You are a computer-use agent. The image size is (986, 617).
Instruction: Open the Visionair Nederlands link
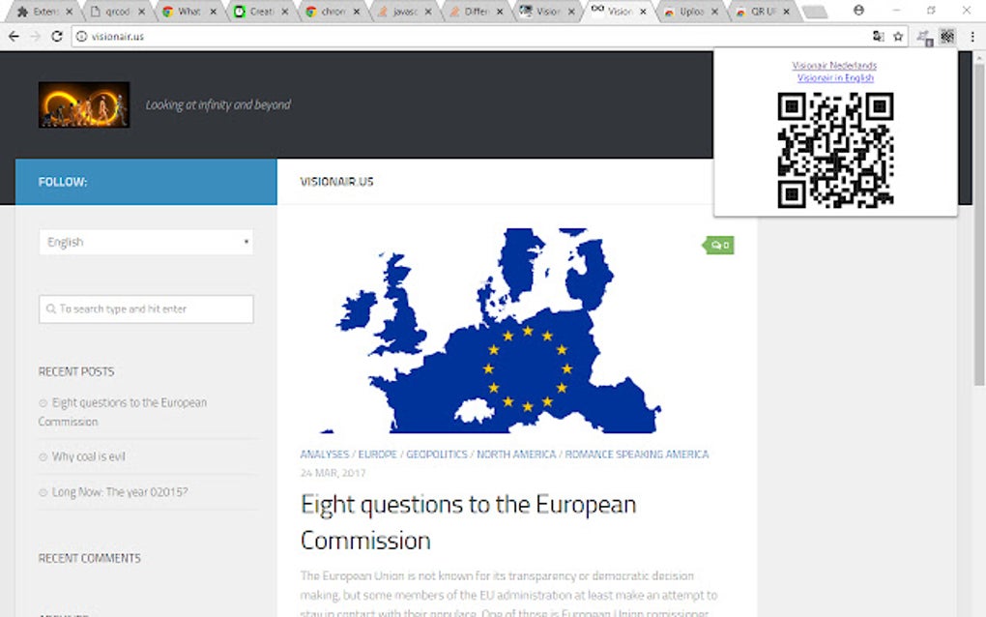tap(834, 66)
